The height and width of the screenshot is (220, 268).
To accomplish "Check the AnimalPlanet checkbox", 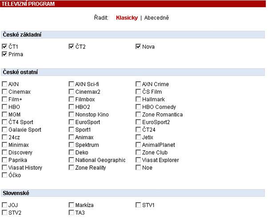I will [x=138, y=145].
